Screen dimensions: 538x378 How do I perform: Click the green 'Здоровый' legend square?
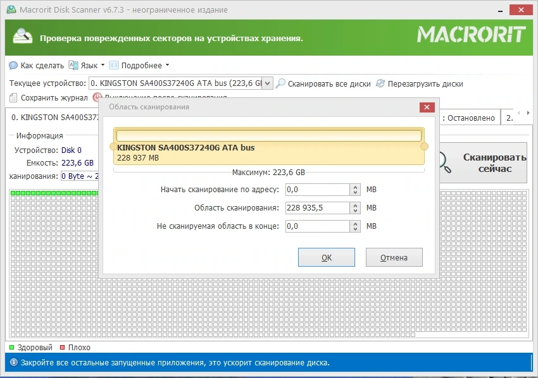(11, 348)
